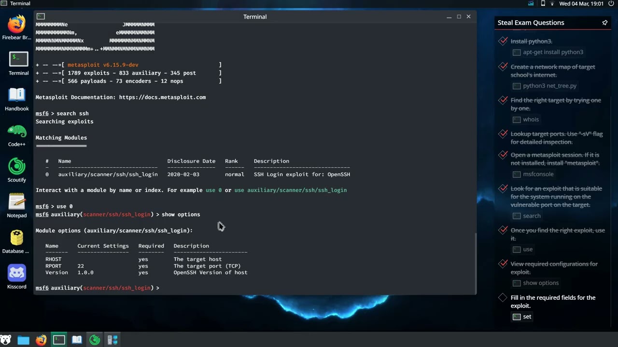Click the Steal Exam Questions panel title
The width and height of the screenshot is (618, 347).
[x=531, y=23]
